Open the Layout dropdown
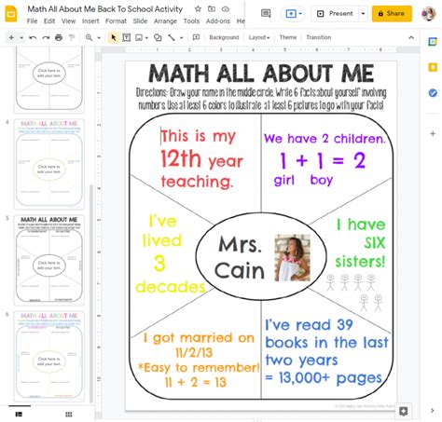442x422 pixels. tap(259, 37)
